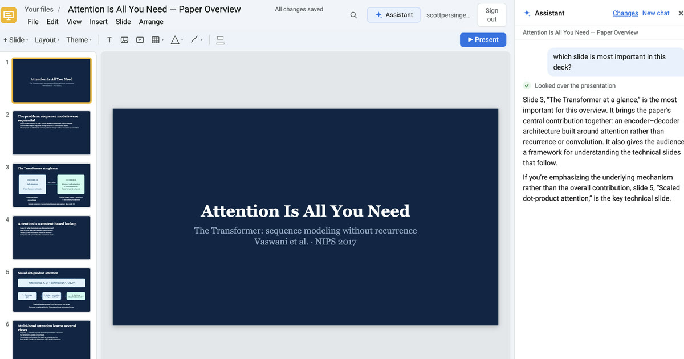Image resolution: width=684 pixels, height=359 pixels.
Task: Insert a video using the play-box icon
Action: tap(140, 40)
